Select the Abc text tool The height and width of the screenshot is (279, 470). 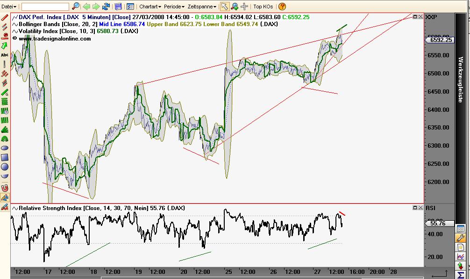pyautogui.click(x=5, y=55)
